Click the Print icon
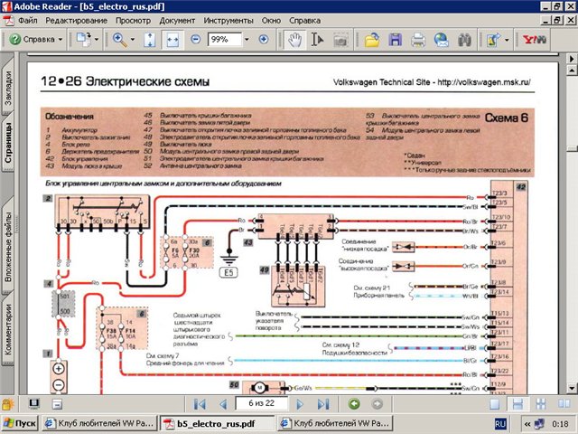This screenshot has width=578, height=434. coord(418,40)
